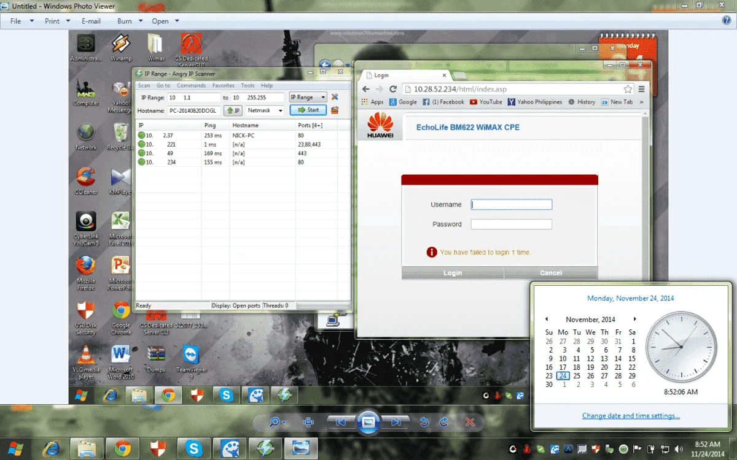Go to next month in the calendar popup

pyautogui.click(x=634, y=320)
